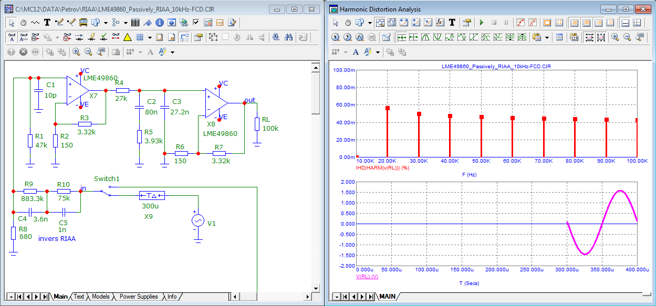656x306 pixels.
Task: Click the yellow warning triangle icon
Action: pyautogui.click(x=127, y=37)
